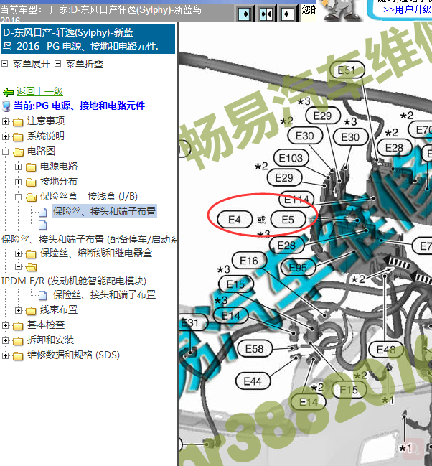Viewport: 432px width, 466px height.
Task: Click 菜单折叠 to collapse menus
Action: 85,64
